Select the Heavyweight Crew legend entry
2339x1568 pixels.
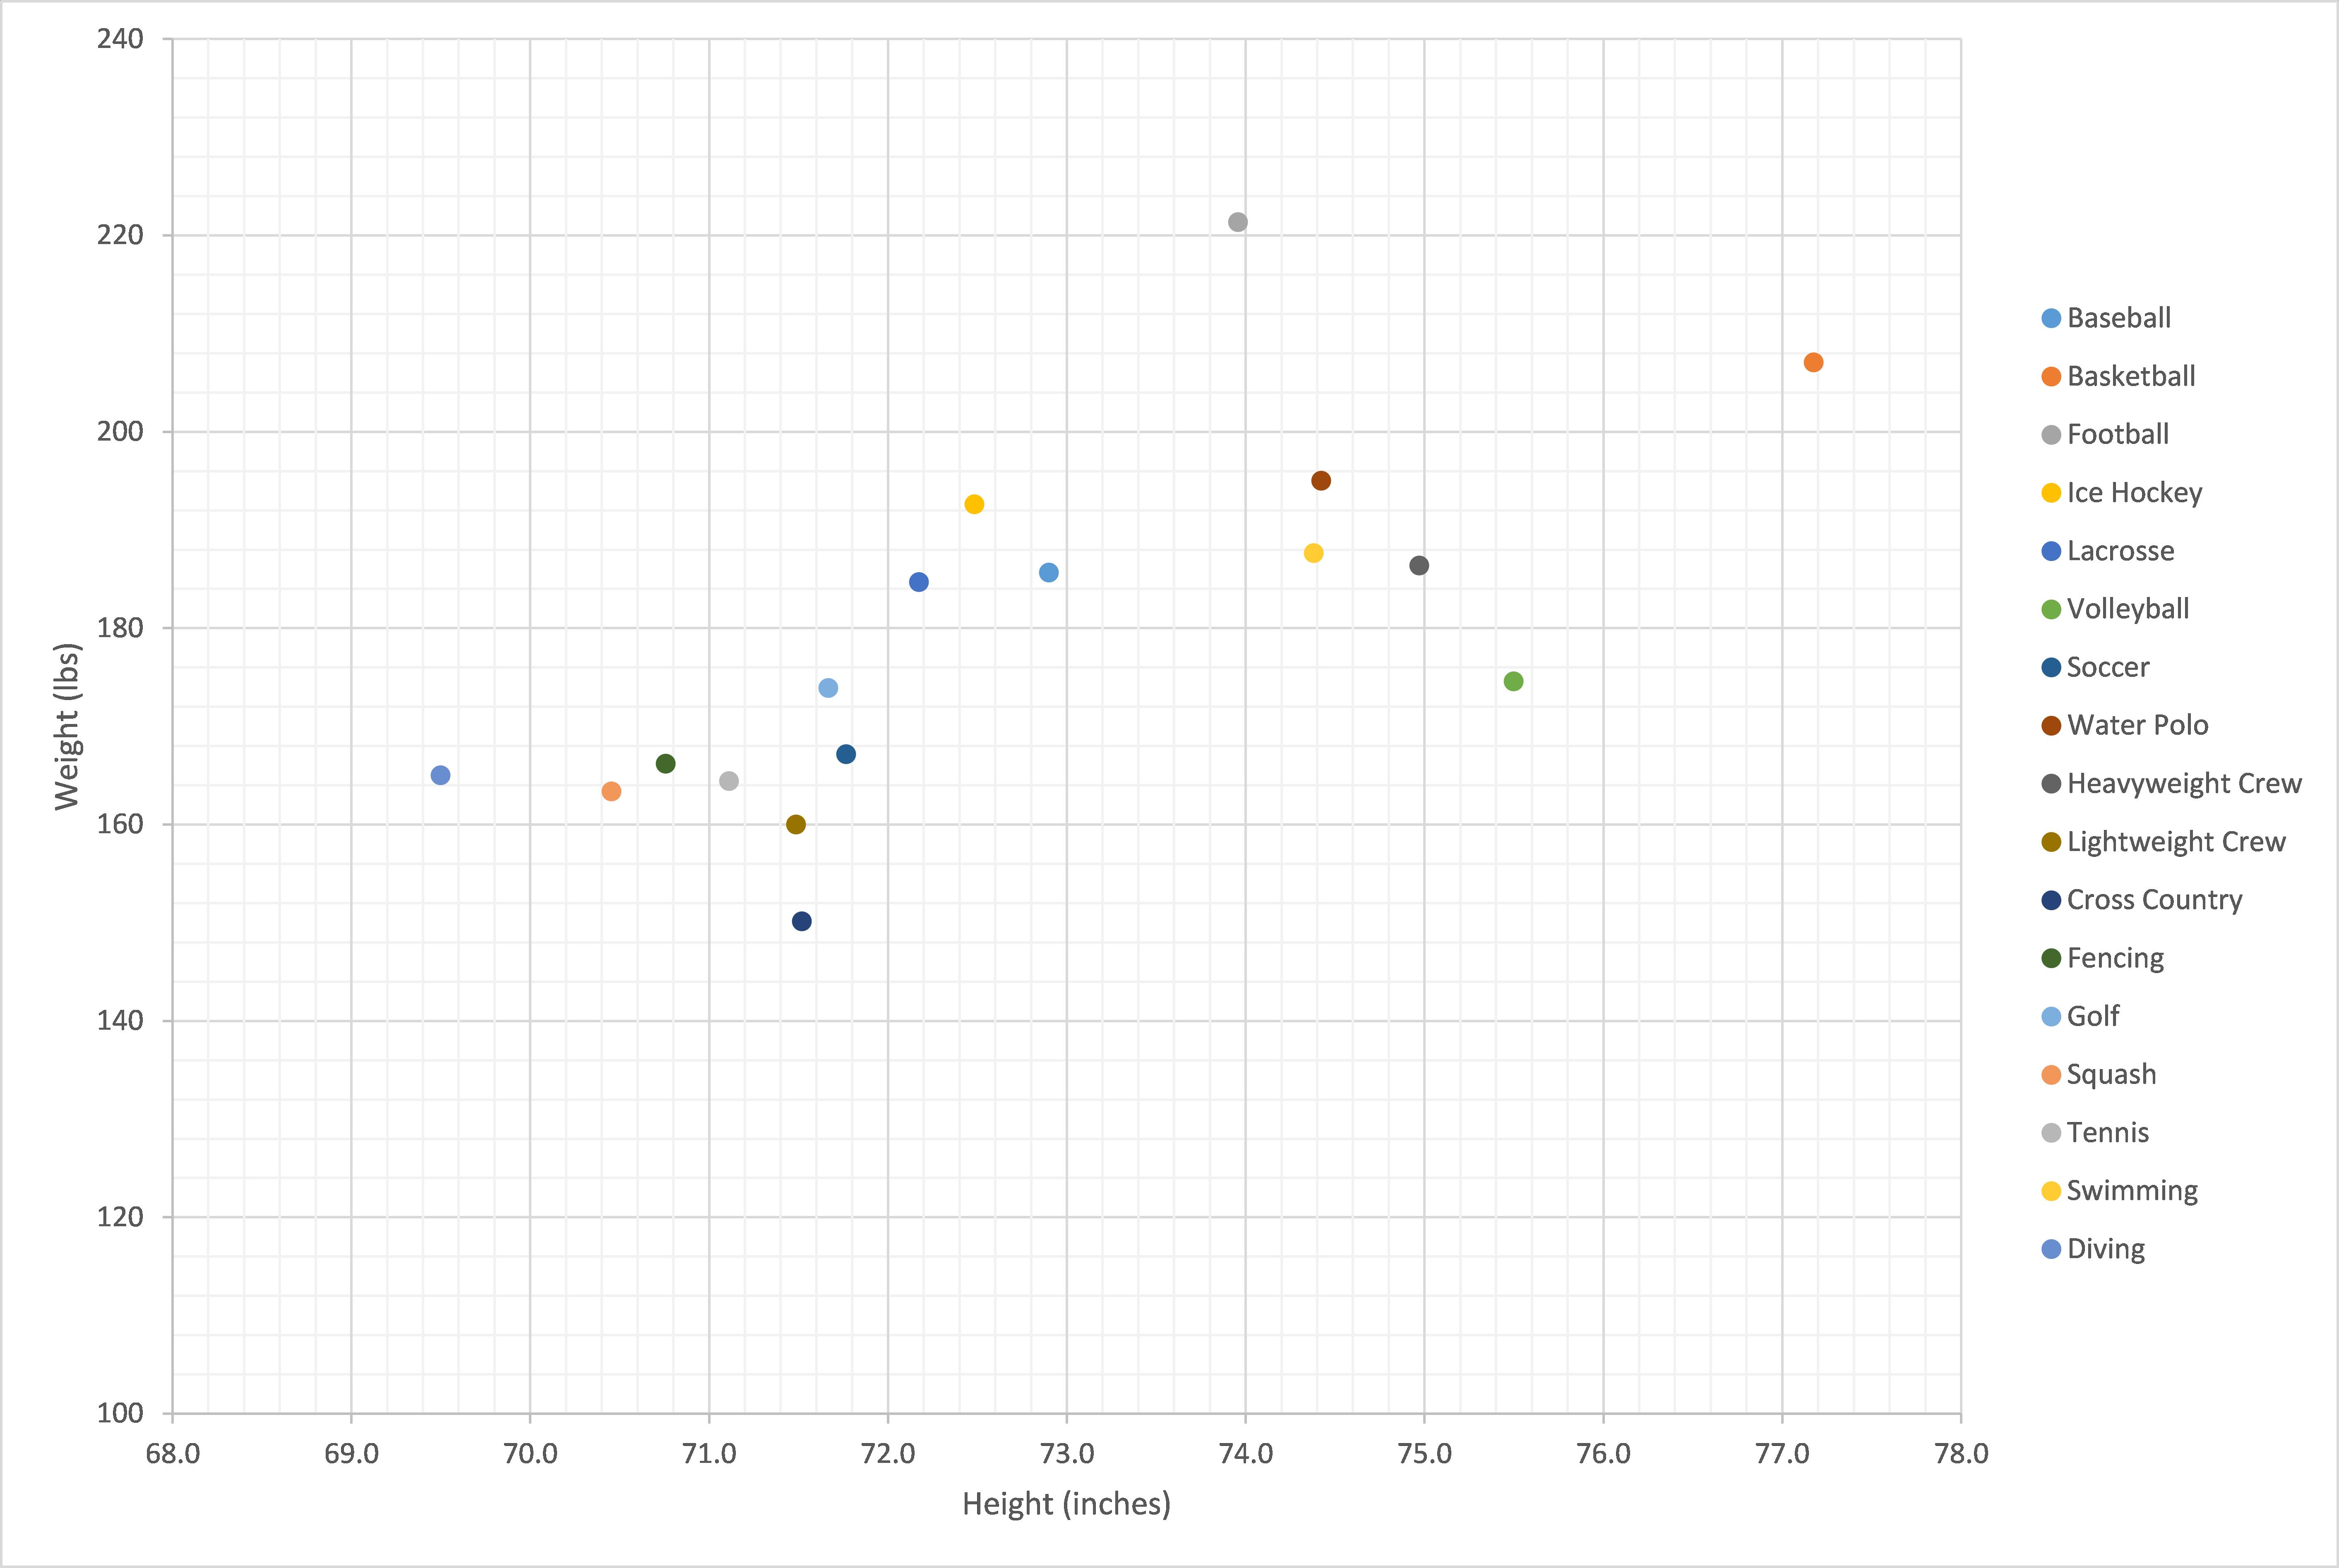point(2172,783)
